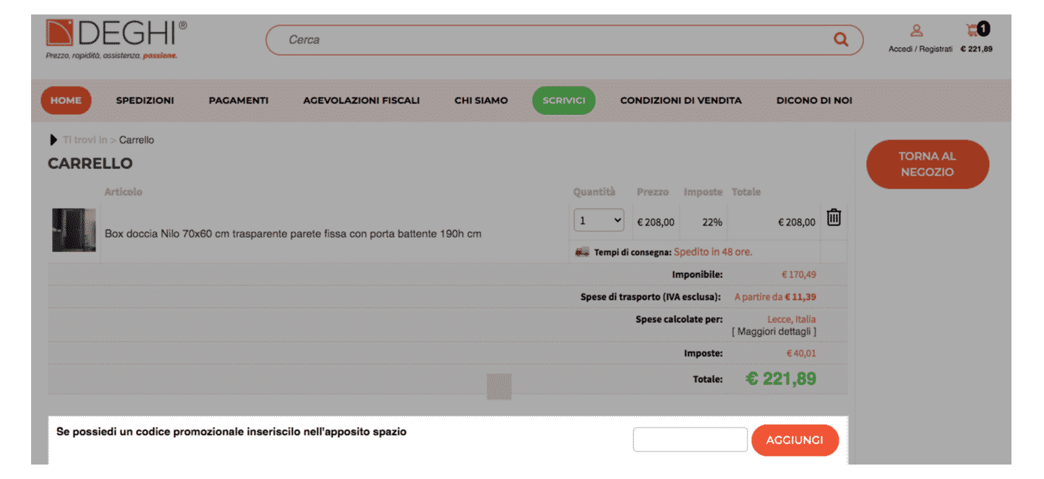Navigate to AGEVOLAZIONI FISCALI
1044x479 pixels.
(361, 100)
